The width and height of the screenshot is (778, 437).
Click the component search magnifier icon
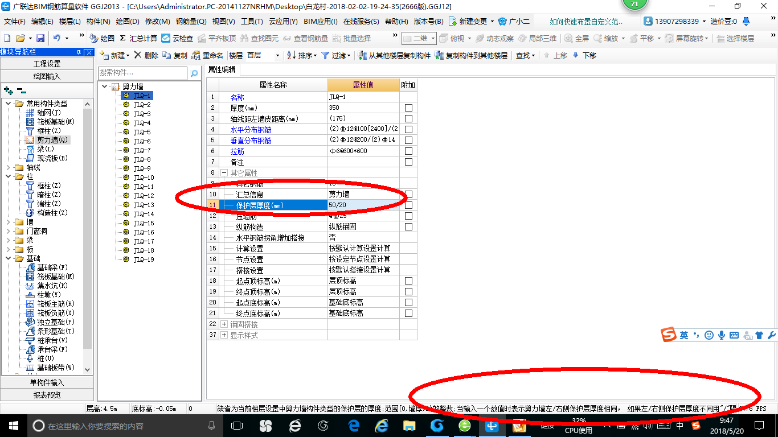(x=194, y=73)
